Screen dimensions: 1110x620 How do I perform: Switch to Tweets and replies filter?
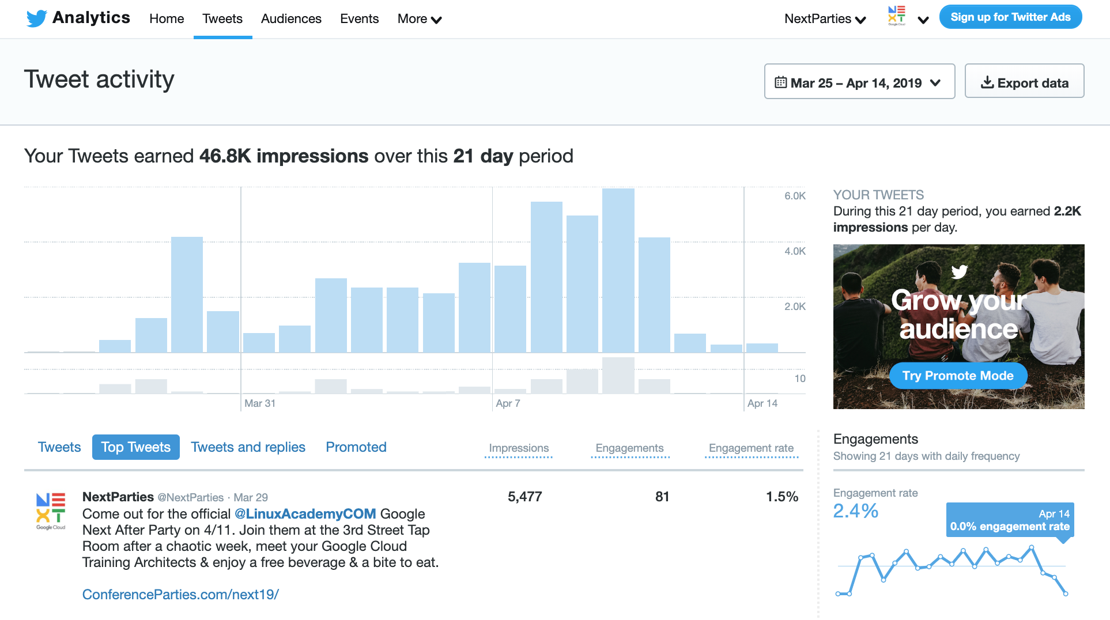tap(248, 447)
